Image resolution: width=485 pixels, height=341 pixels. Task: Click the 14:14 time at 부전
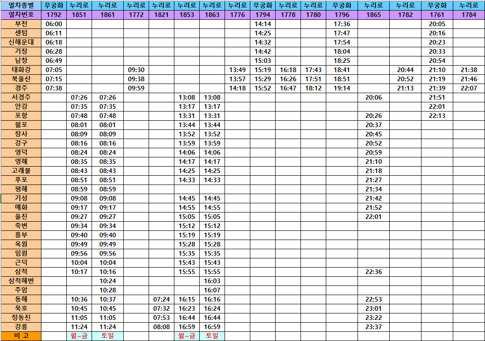click(263, 24)
